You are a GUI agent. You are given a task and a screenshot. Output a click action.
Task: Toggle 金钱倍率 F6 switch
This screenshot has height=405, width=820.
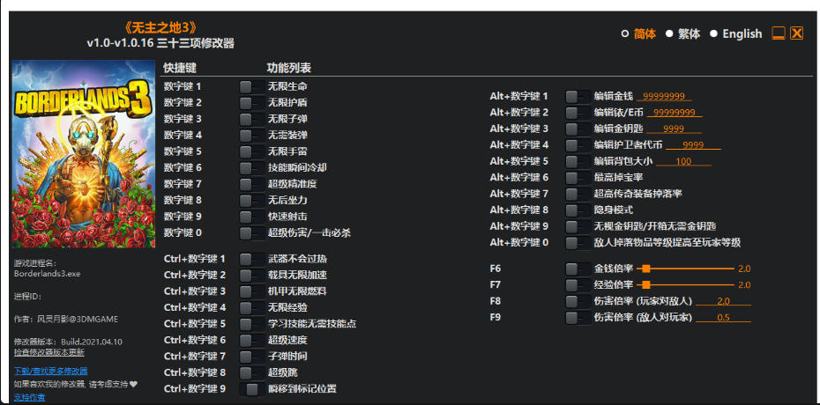pyautogui.click(x=578, y=269)
